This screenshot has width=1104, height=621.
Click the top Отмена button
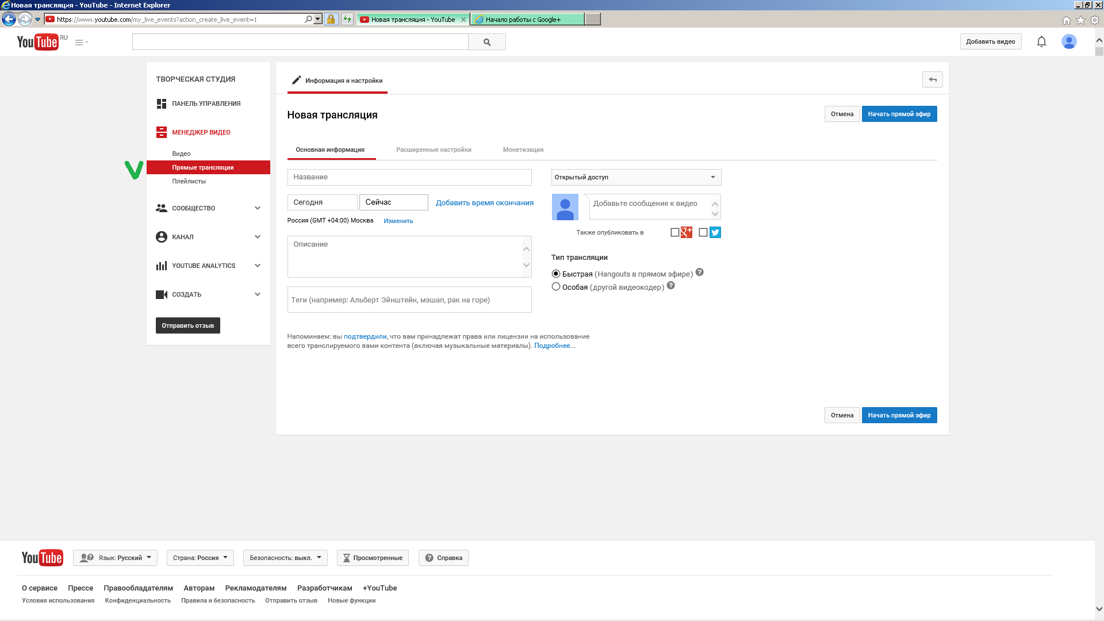(842, 114)
